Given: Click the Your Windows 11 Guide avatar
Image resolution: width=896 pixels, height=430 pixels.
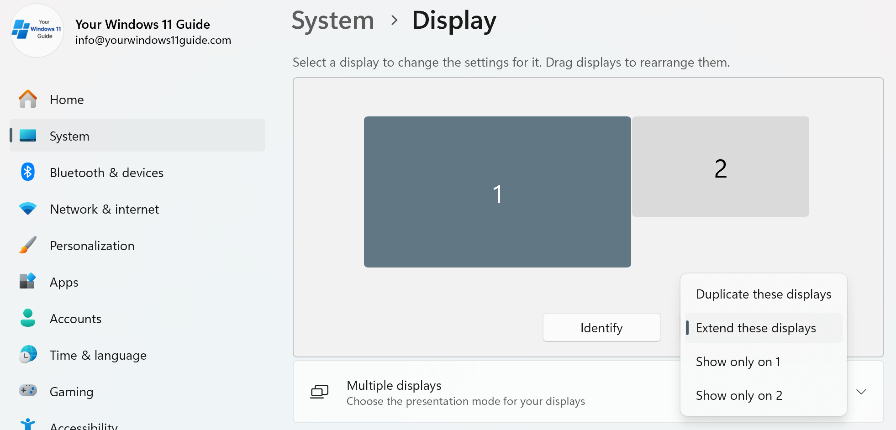Looking at the screenshot, I should point(37,31).
